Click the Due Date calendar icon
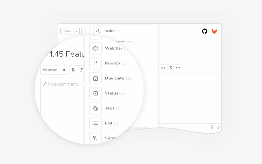 (96, 78)
